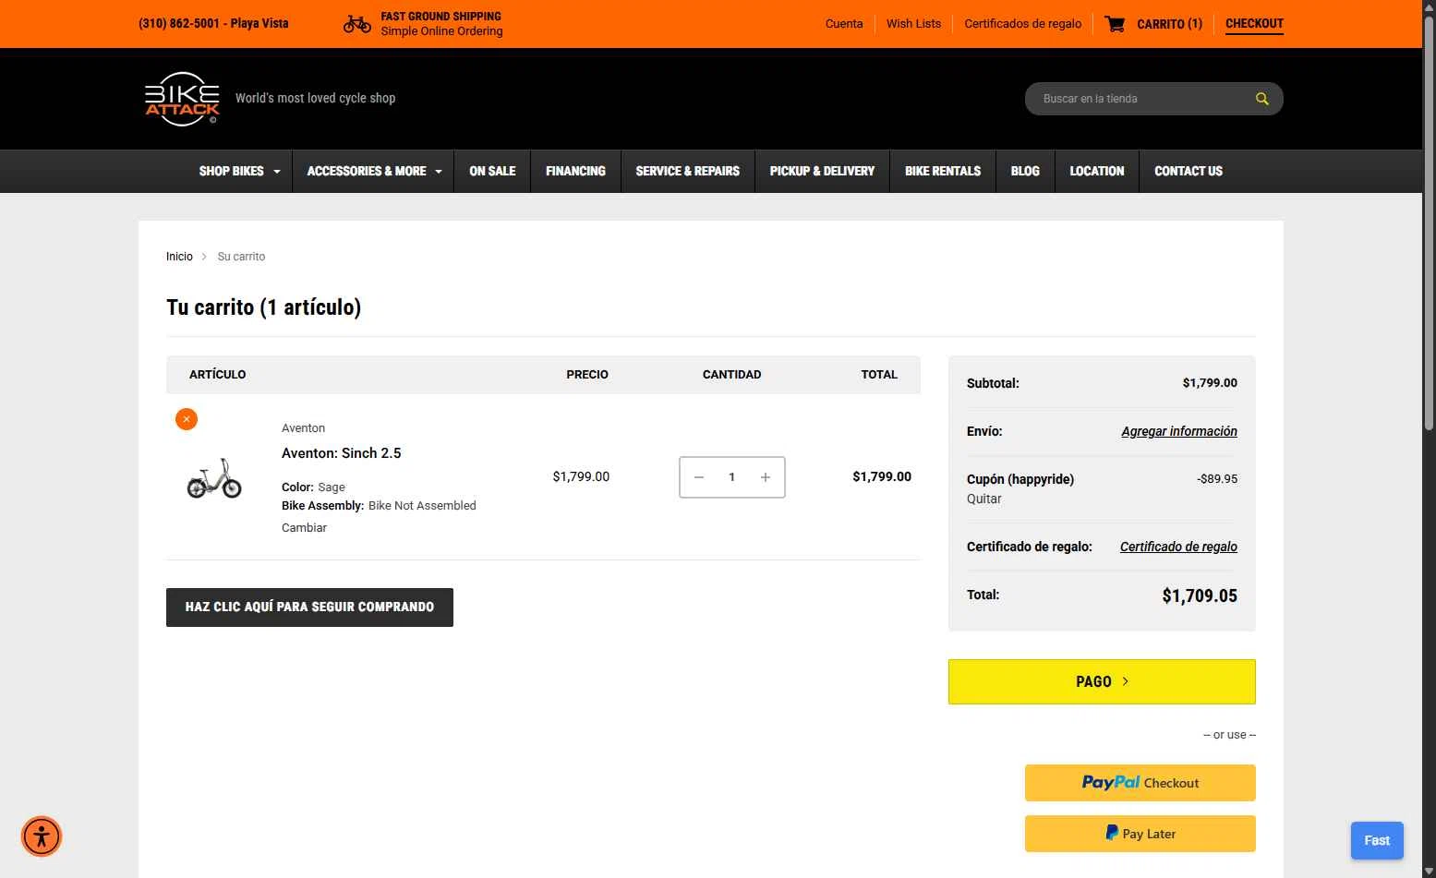Click the CARRITO (1) link
1436x878 pixels.
1169,24
